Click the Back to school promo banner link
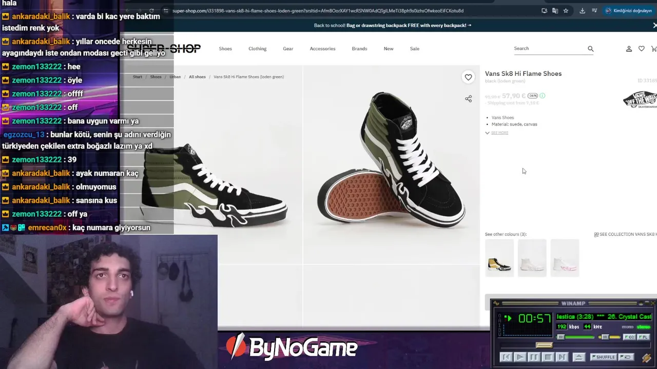The image size is (657, 369). tap(393, 25)
